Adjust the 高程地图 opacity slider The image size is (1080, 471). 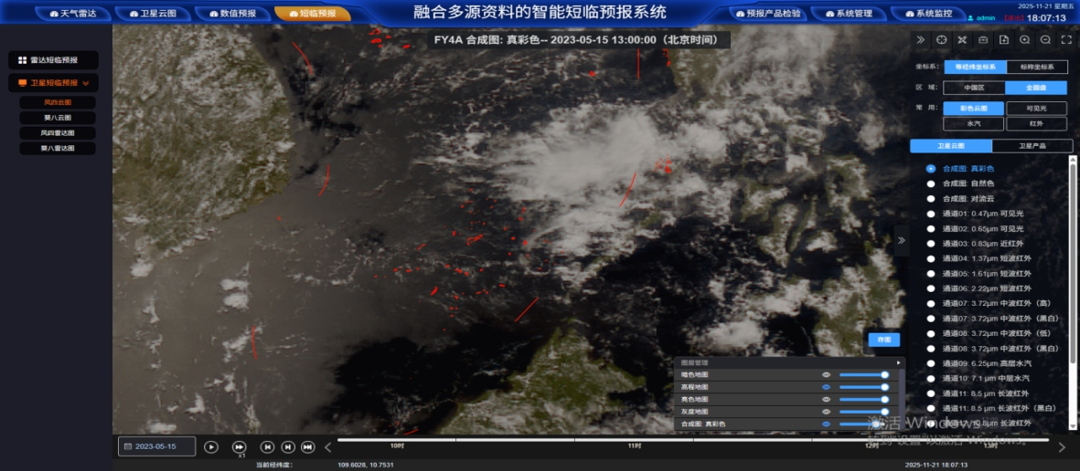pos(862,387)
